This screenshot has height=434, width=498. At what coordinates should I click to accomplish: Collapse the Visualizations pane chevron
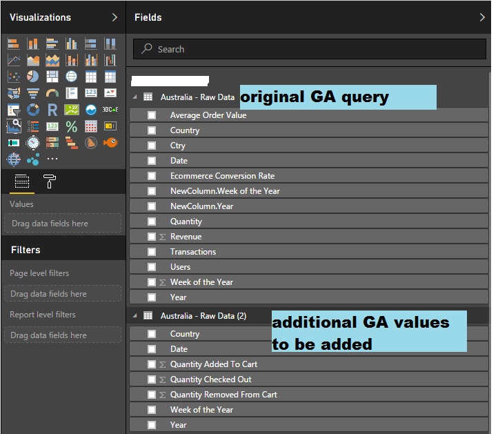point(114,17)
